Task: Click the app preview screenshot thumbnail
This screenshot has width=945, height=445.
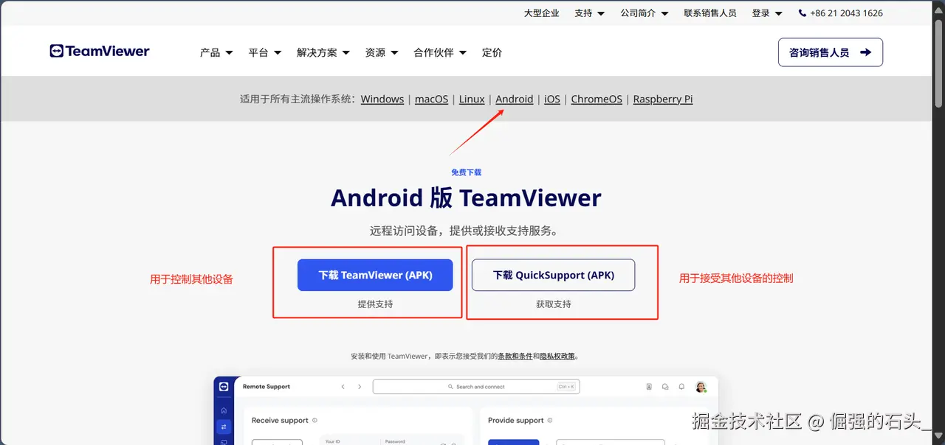Action: click(466, 410)
